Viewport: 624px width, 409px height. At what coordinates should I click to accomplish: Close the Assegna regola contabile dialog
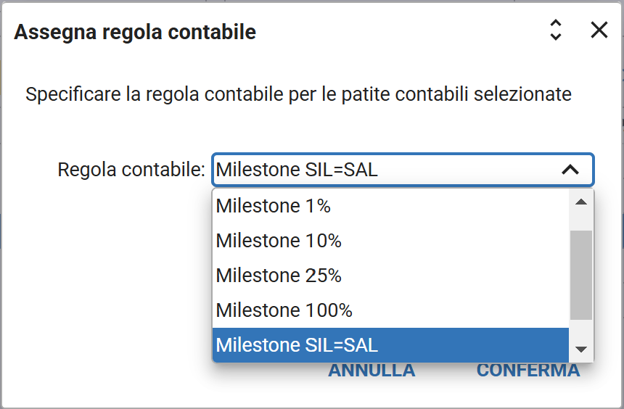pos(599,30)
